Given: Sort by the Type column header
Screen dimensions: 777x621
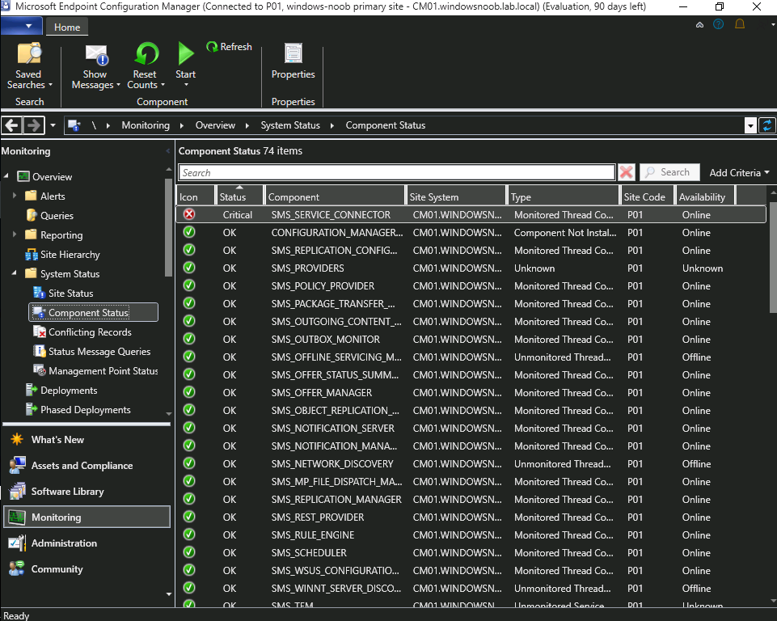Looking at the screenshot, I should point(564,196).
